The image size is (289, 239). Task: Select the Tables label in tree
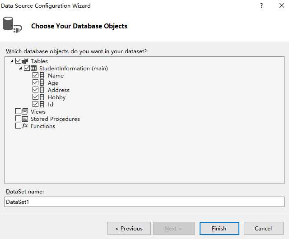point(39,61)
